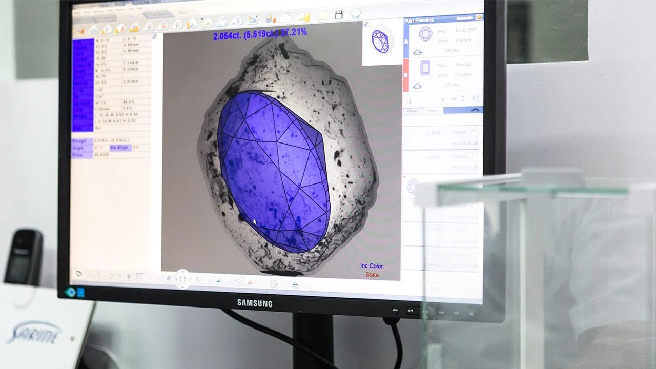Open the Fine Tune tab
The image size is (656, 369).
point(154,15)
